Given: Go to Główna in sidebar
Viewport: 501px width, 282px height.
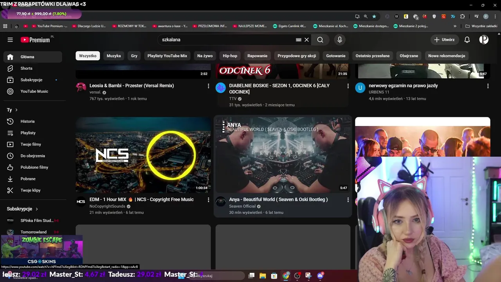Looking at the screenshot, I should [33, 57].
